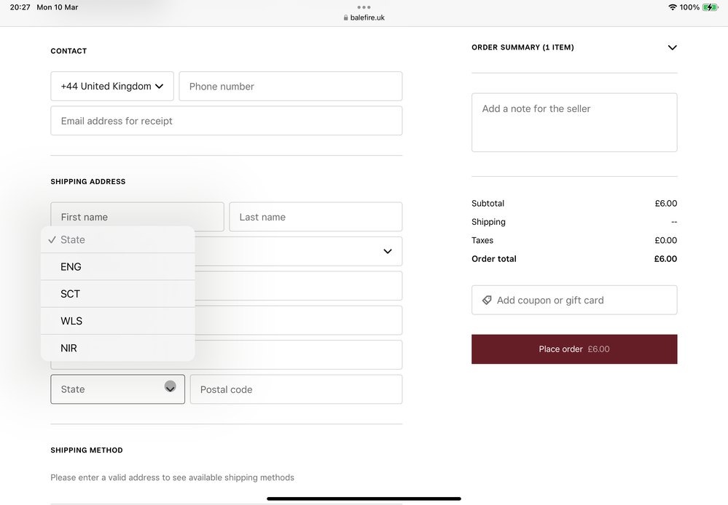Tap the three-dot multitasking icon at top
The image size is (728, 505).
(x=364, y=7)
